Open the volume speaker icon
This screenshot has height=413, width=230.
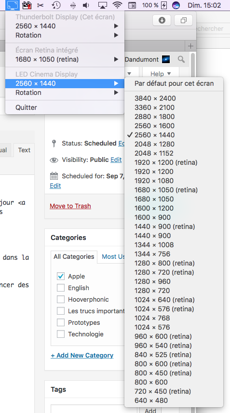coord(86,5)
